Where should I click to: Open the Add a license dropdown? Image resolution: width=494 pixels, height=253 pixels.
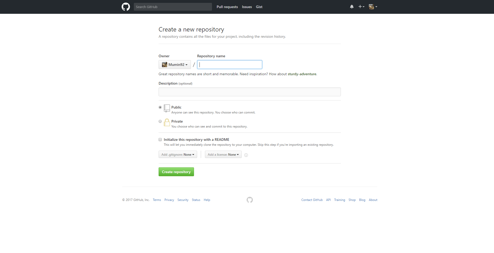[223, 154]
